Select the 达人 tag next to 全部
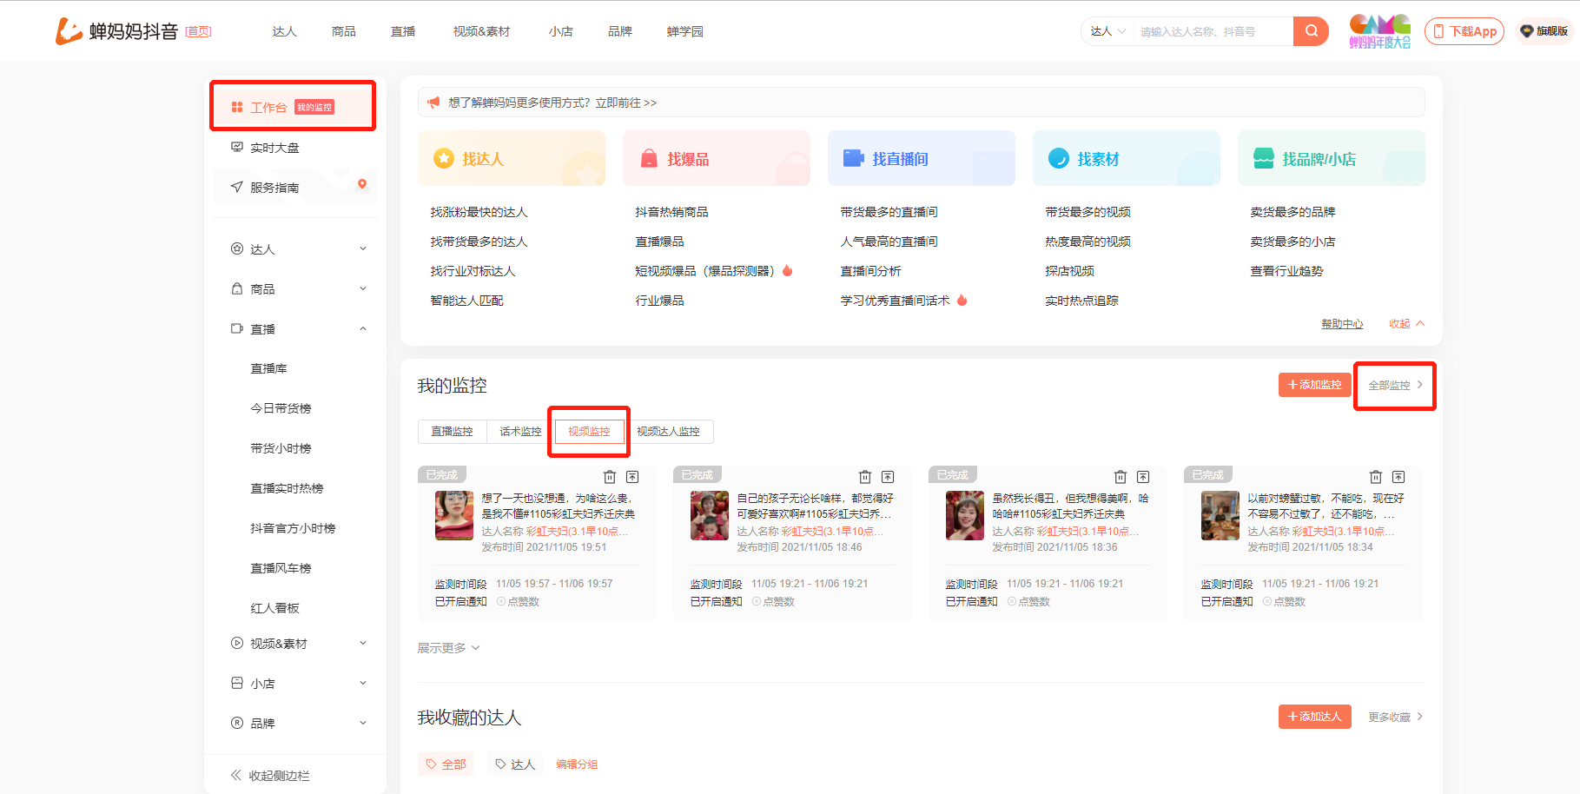This screenshot has height=794, width=1580. 515,764
